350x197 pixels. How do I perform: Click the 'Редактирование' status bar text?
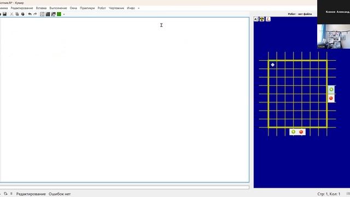point(31,194)
